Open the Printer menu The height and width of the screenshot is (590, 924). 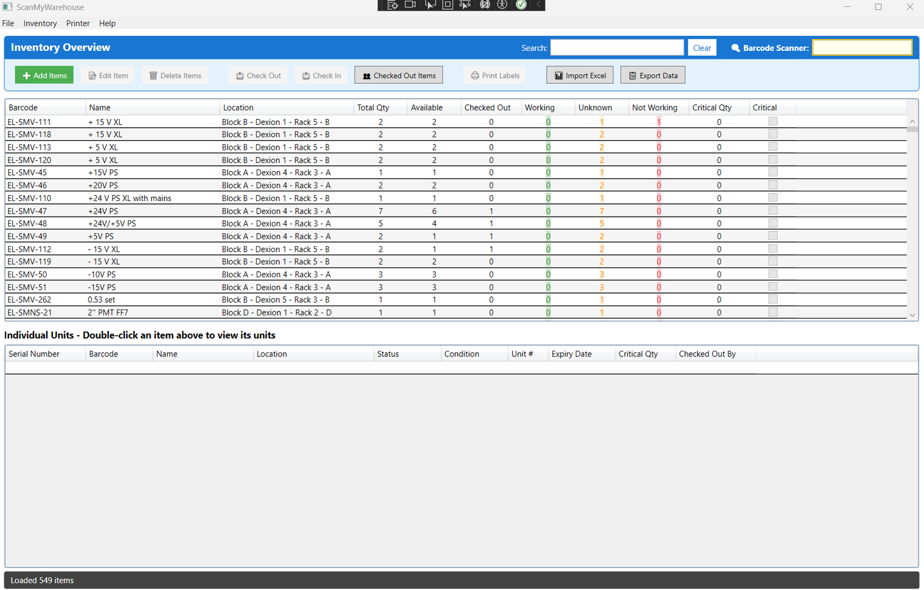78,23
